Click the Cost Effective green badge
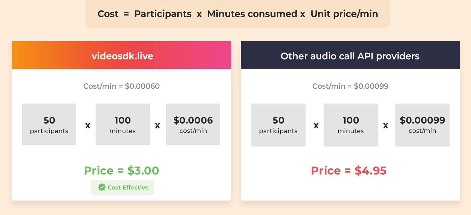 click(x=122, y=187)
